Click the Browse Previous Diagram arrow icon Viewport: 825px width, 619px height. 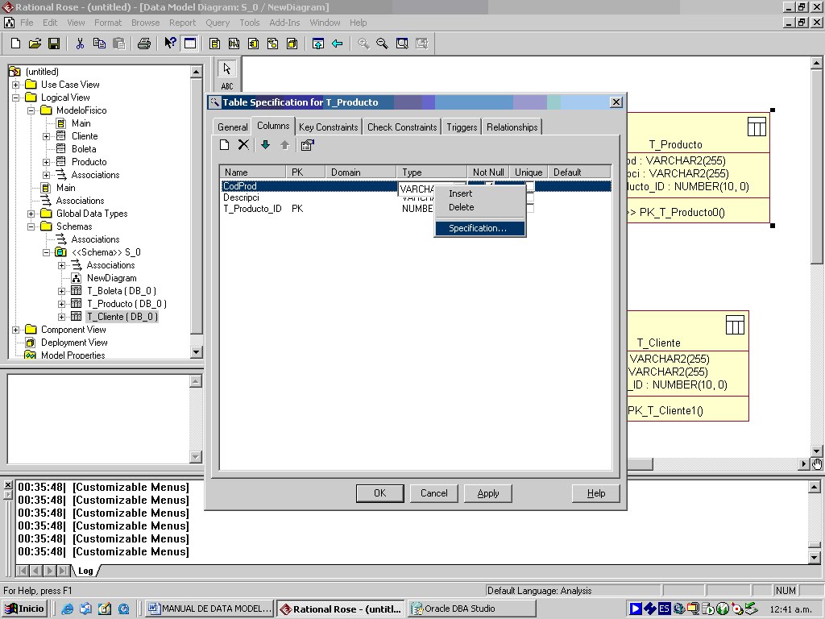[x=338, y=44]
